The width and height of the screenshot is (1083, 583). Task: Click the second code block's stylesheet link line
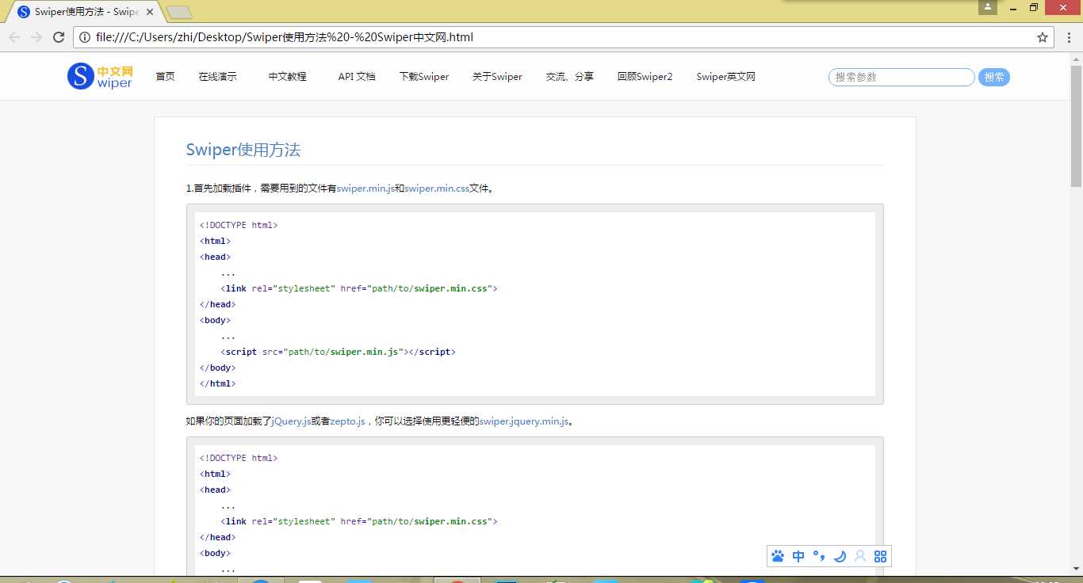pyautogui.click(x=359, y=521)
